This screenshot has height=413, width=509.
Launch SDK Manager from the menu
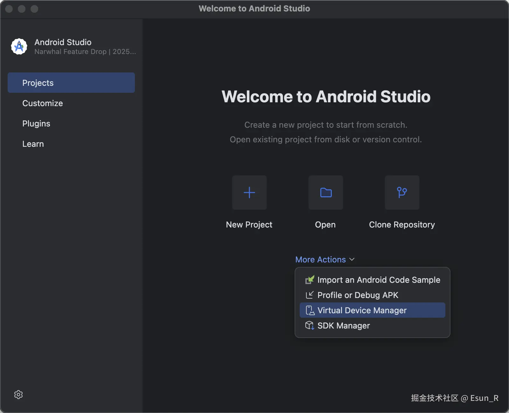(x=373, y=325)
